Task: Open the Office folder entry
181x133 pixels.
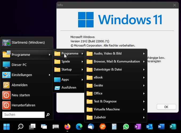Action: click(x=116, y=93)
